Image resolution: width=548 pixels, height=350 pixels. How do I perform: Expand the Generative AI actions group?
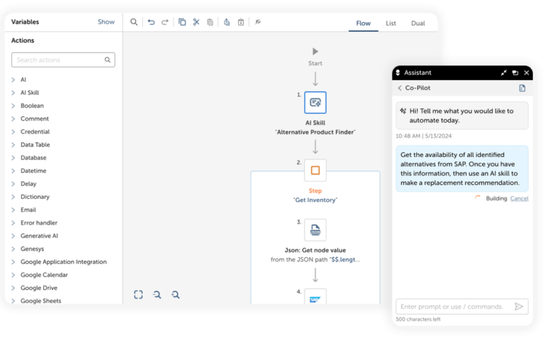pyautogui.click(x=13, y=236)
